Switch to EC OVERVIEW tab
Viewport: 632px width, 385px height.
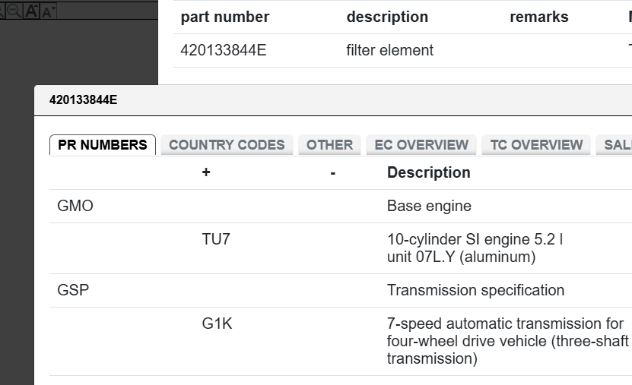coord(421,145)
